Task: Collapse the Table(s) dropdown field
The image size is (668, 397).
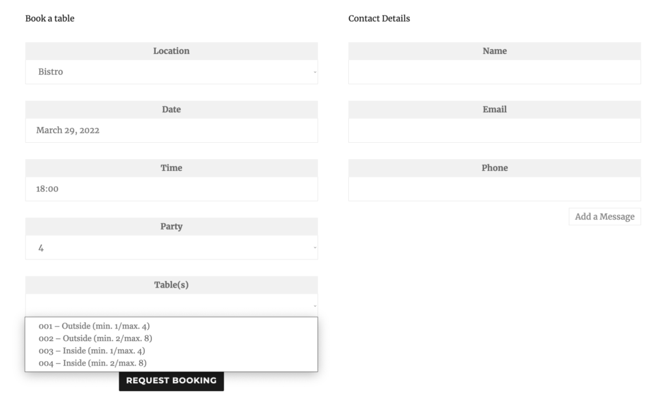Action: coord(172,305)
